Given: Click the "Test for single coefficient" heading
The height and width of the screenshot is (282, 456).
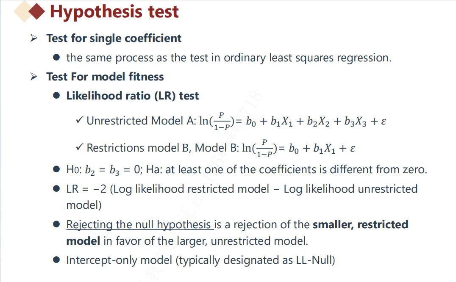Looking at the screenshot, I should click(114, 38).
